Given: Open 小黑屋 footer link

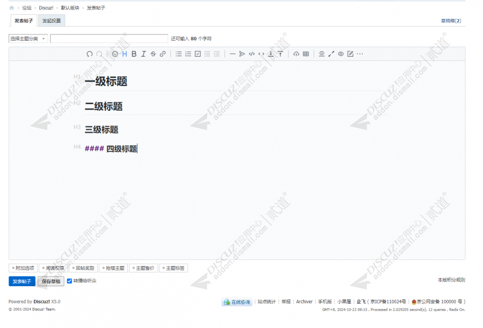Looking at the screenshot, I should coord(344,302).
